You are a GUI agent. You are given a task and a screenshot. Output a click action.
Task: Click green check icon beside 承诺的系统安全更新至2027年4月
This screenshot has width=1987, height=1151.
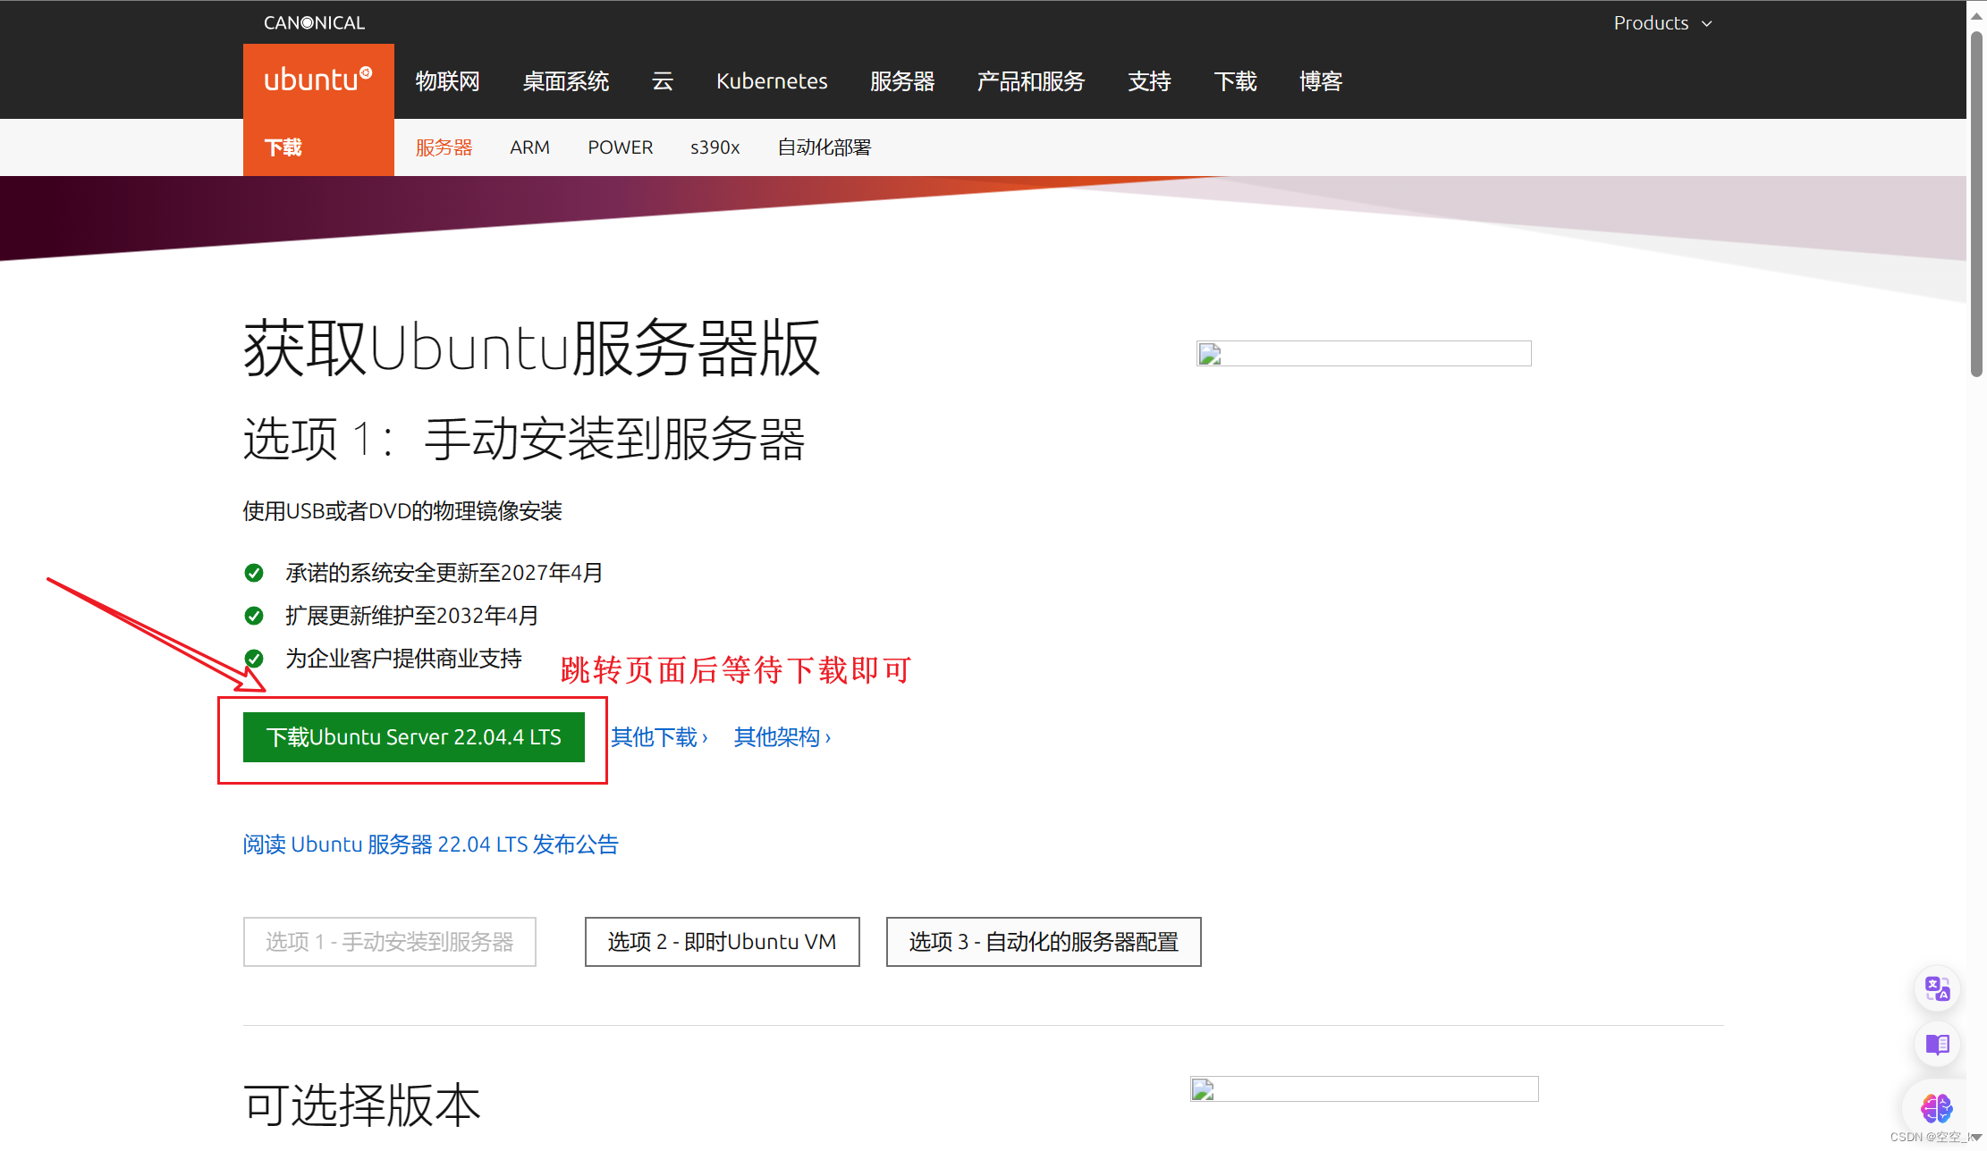tap(254, 573)
